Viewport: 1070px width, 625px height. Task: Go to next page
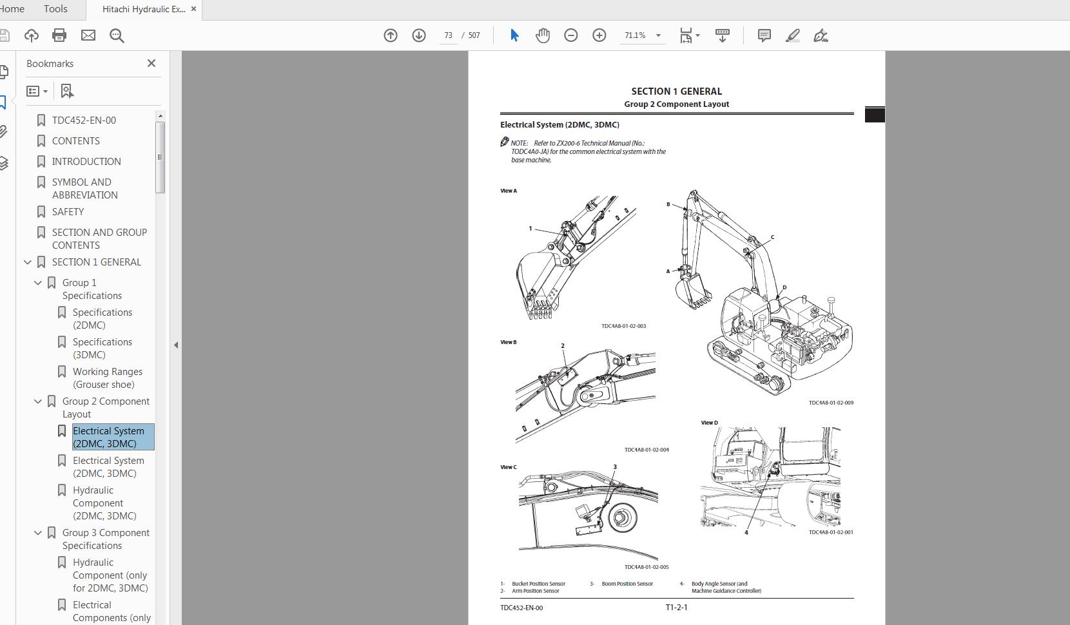(419, 35)
